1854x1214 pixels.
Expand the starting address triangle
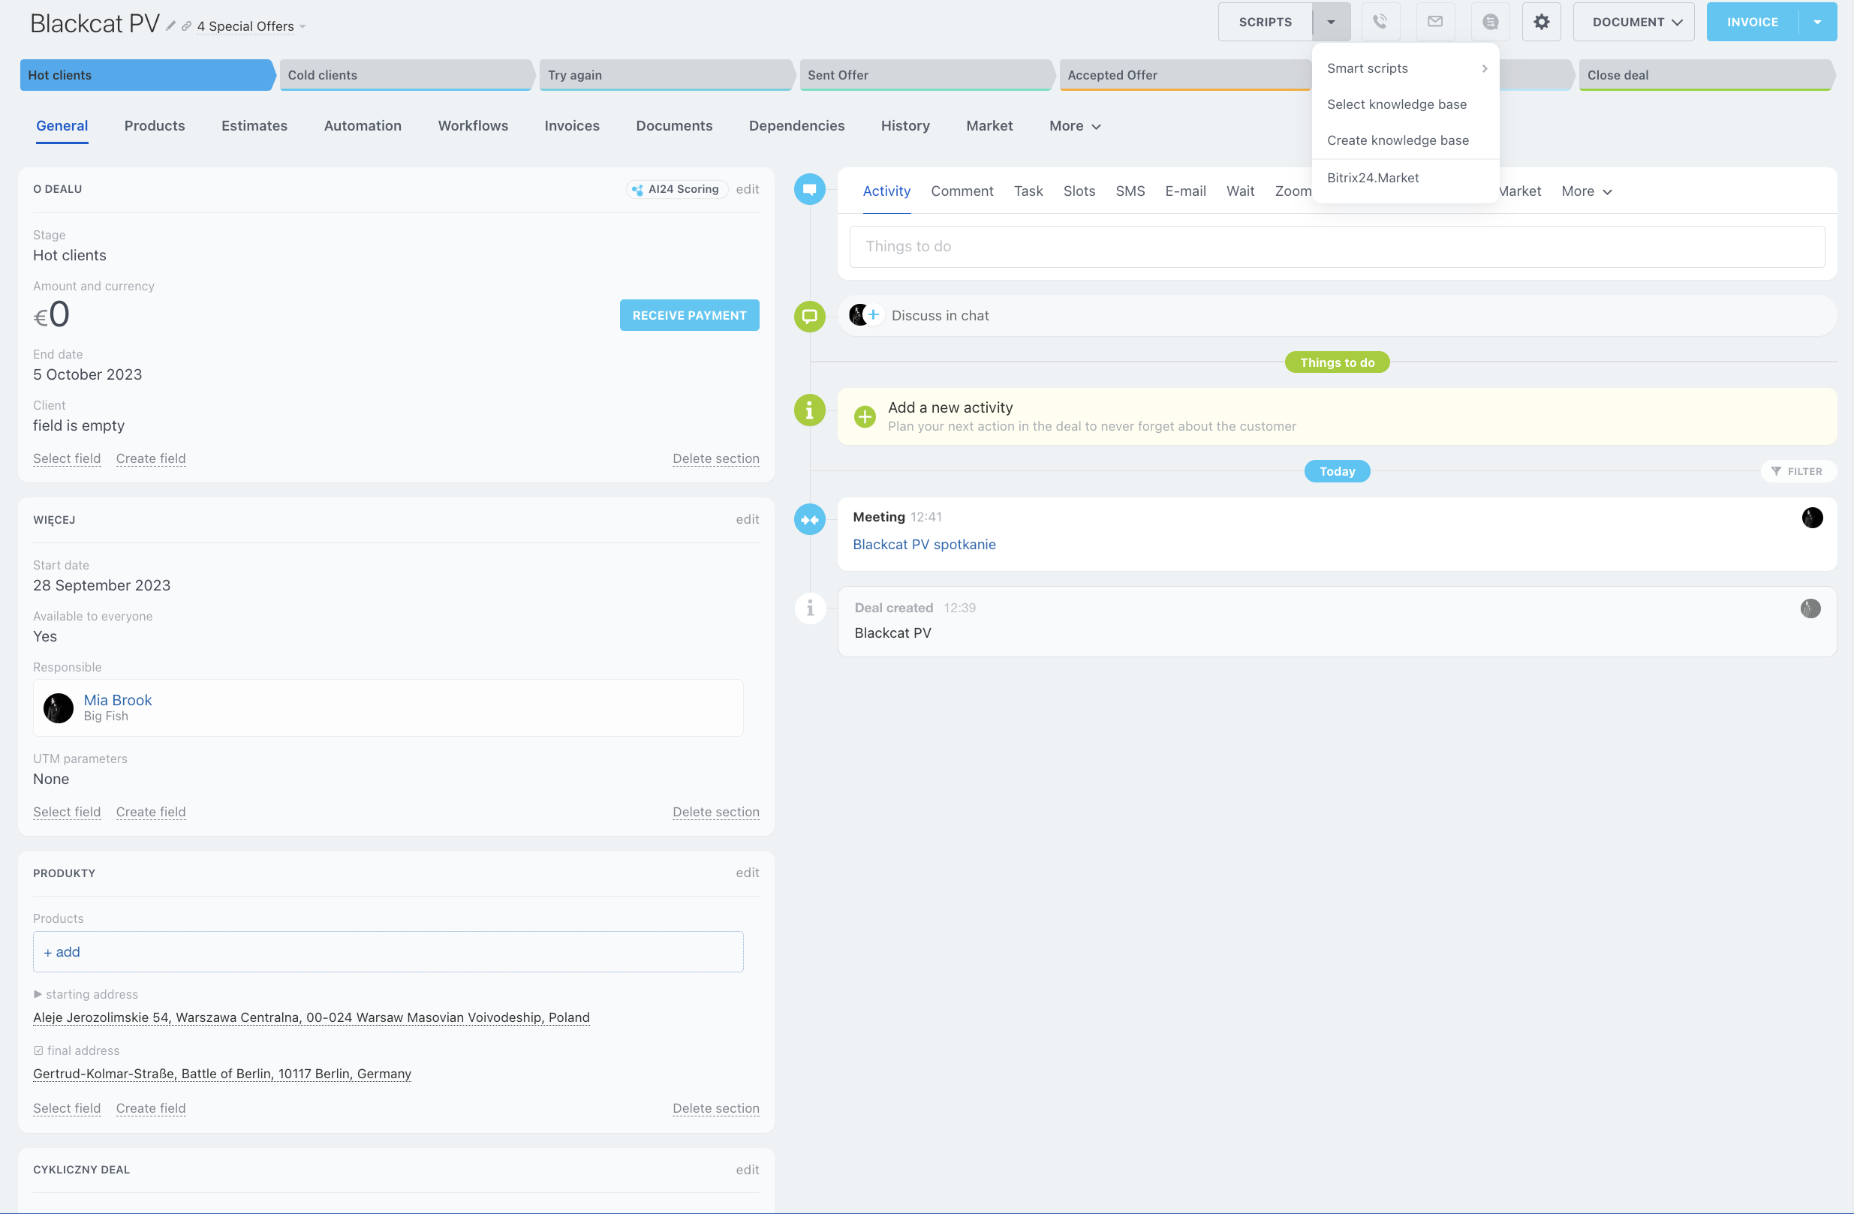tap(38, 994)
